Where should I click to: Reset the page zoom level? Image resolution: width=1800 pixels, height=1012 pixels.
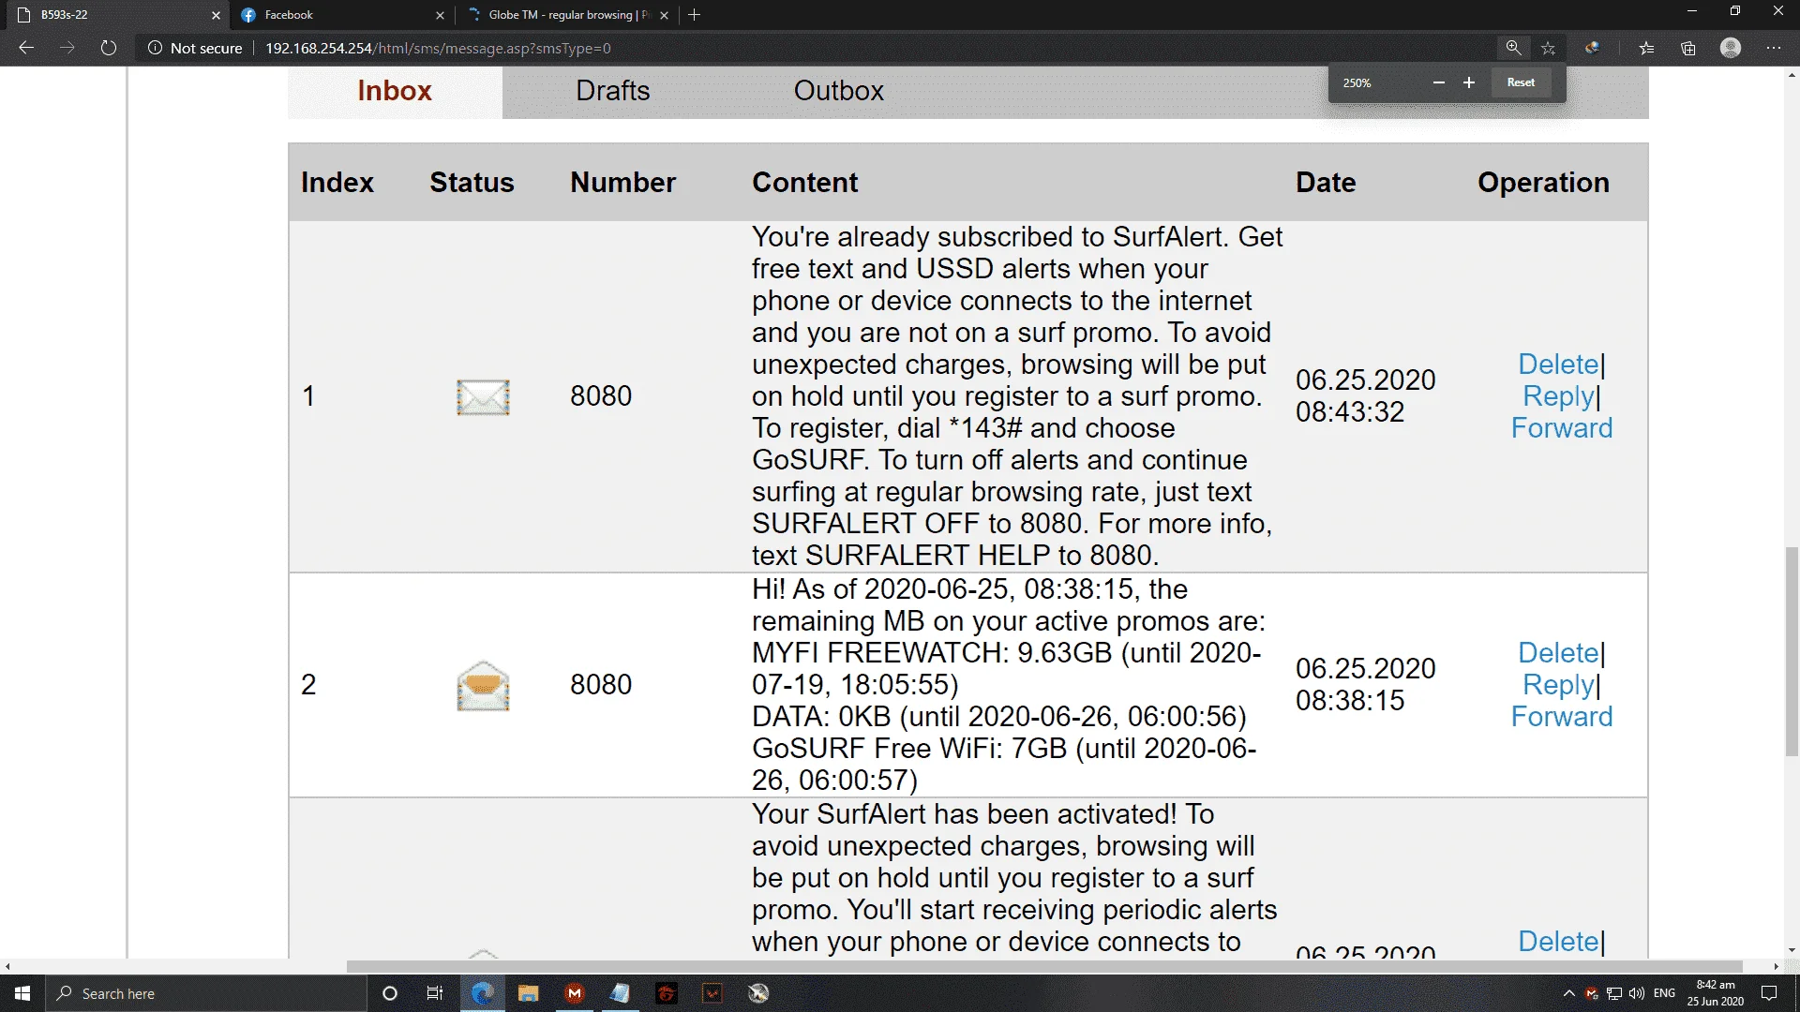pyautogui.click(x=1521, y=82)
